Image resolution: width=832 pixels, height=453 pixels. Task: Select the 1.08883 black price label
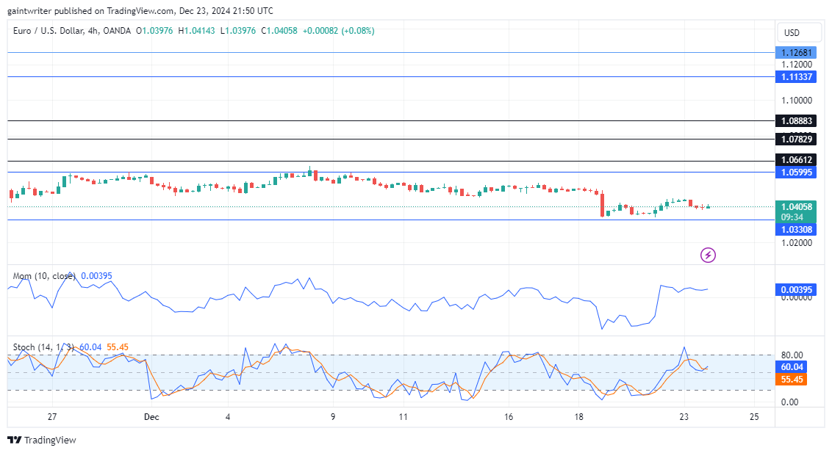pos(796,121)
